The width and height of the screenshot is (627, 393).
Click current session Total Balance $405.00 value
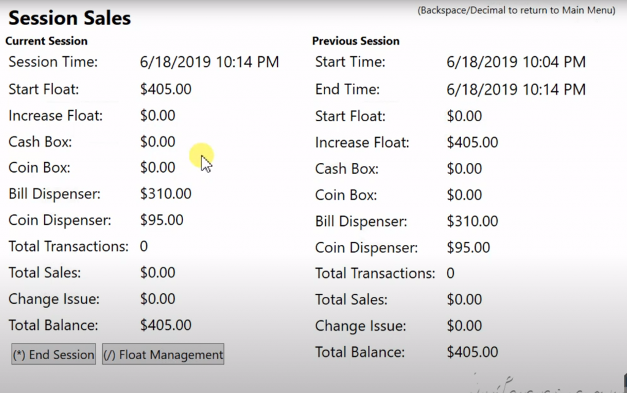165,326
